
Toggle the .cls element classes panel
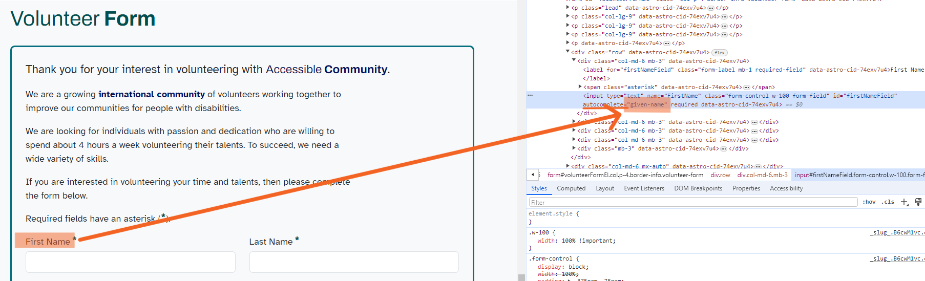pyautogui.click(x=888, y=202)
